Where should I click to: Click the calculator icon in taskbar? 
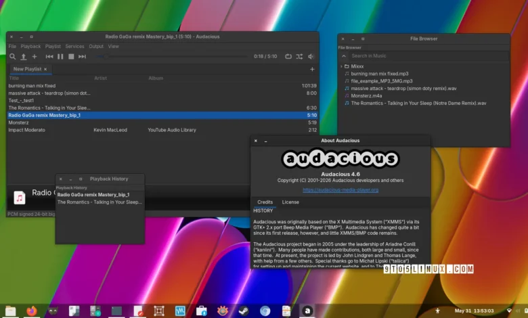95,311
